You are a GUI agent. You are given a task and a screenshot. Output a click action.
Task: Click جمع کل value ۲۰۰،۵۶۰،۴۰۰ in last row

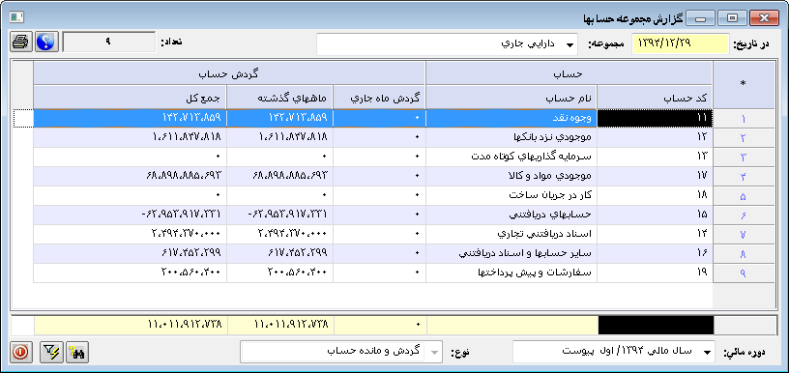(130, 273)
